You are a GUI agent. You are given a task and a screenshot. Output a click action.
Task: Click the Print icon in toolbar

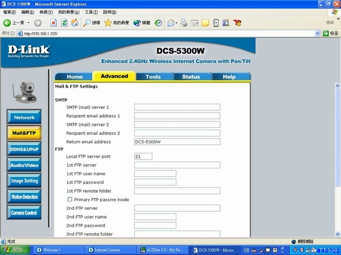click(x=184, y=22)
